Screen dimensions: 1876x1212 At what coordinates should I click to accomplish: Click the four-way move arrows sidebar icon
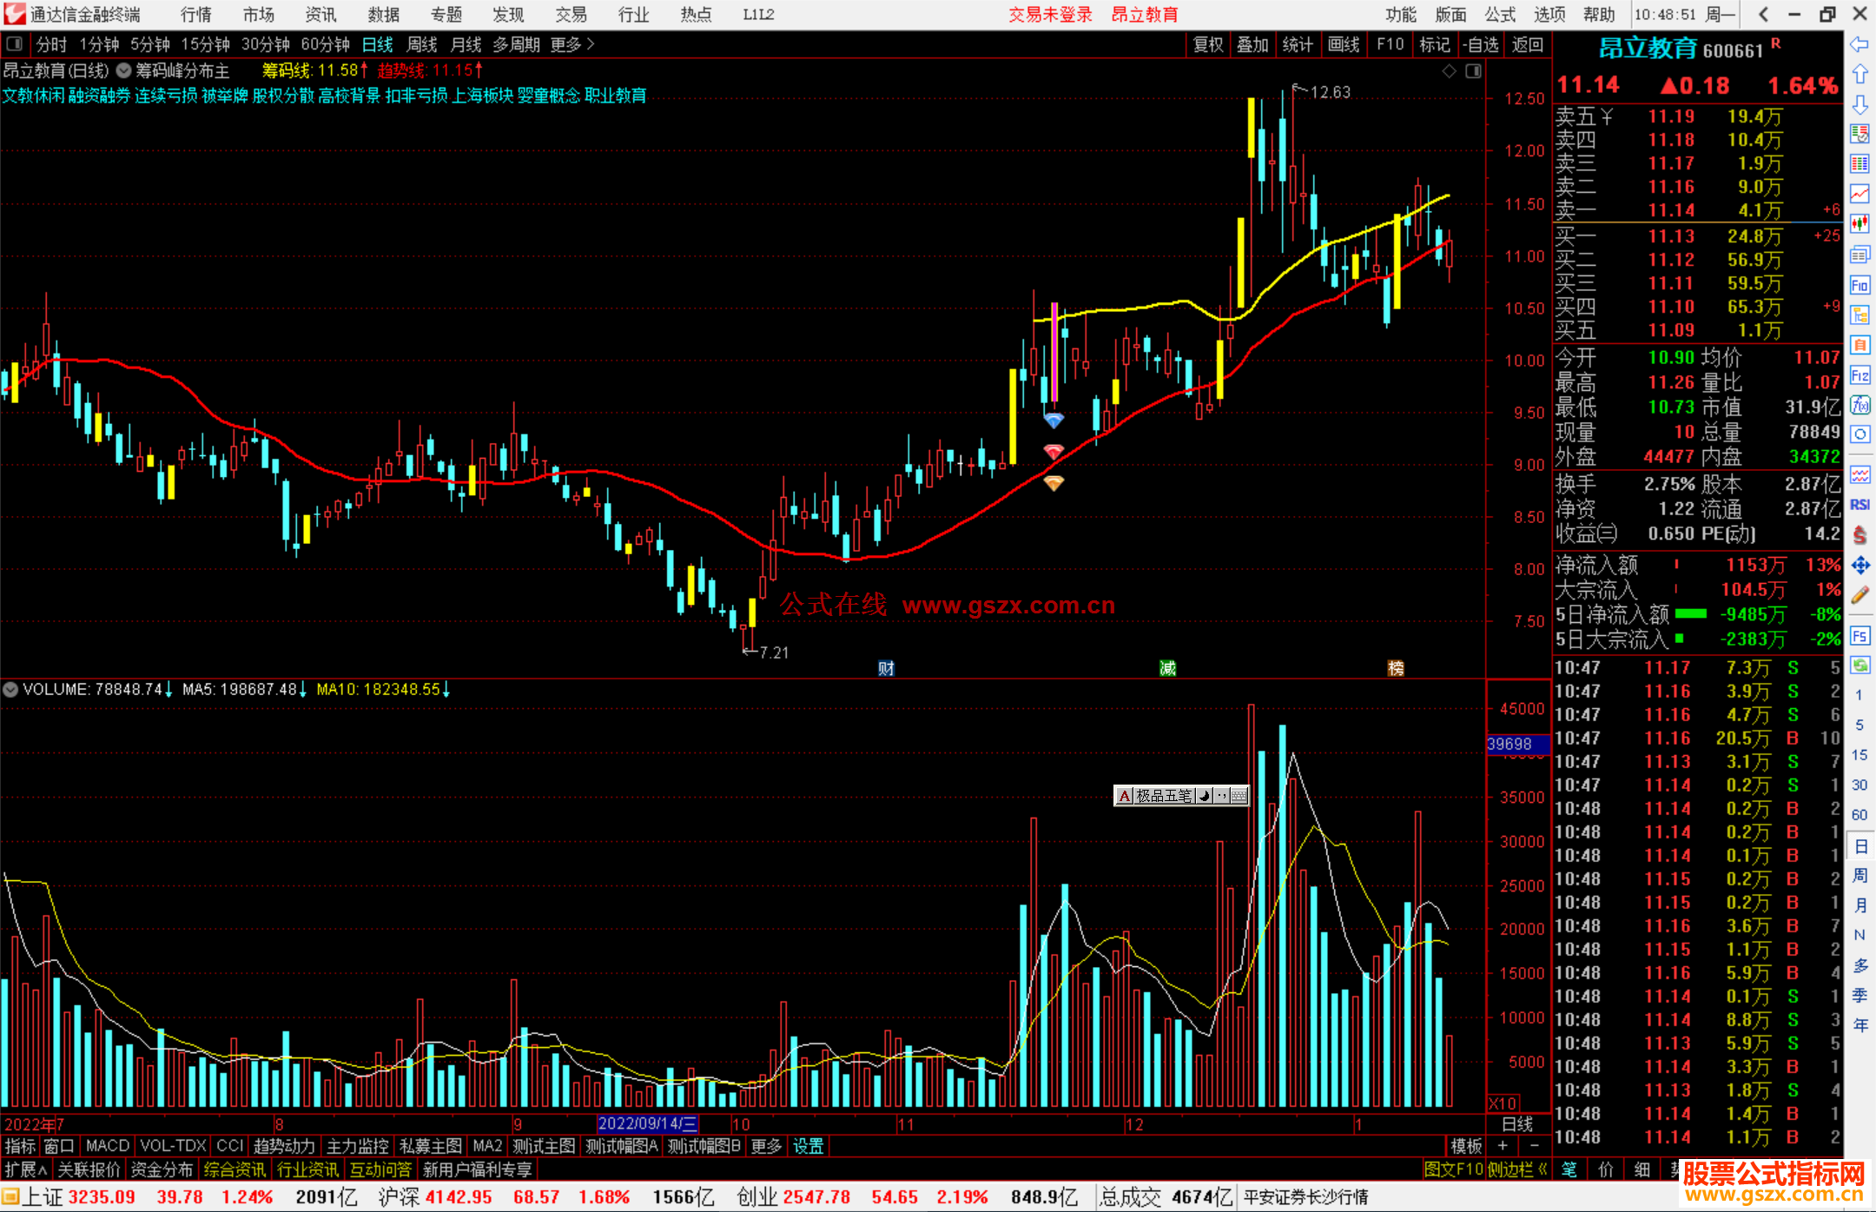[x=1859, y=566]
